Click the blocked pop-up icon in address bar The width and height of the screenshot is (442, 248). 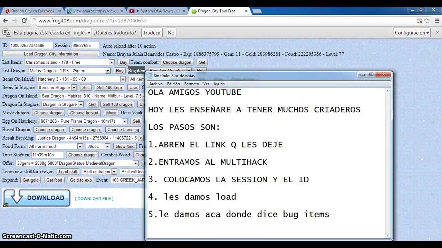coord(420,21)
